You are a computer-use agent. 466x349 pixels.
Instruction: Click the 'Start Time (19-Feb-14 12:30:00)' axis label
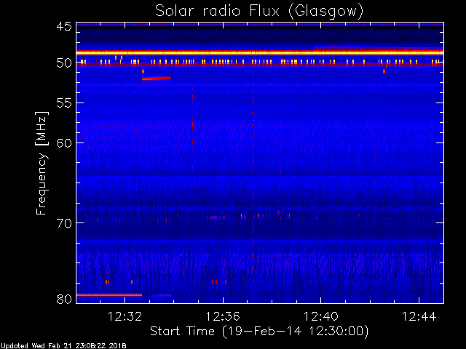coord(259,332)
